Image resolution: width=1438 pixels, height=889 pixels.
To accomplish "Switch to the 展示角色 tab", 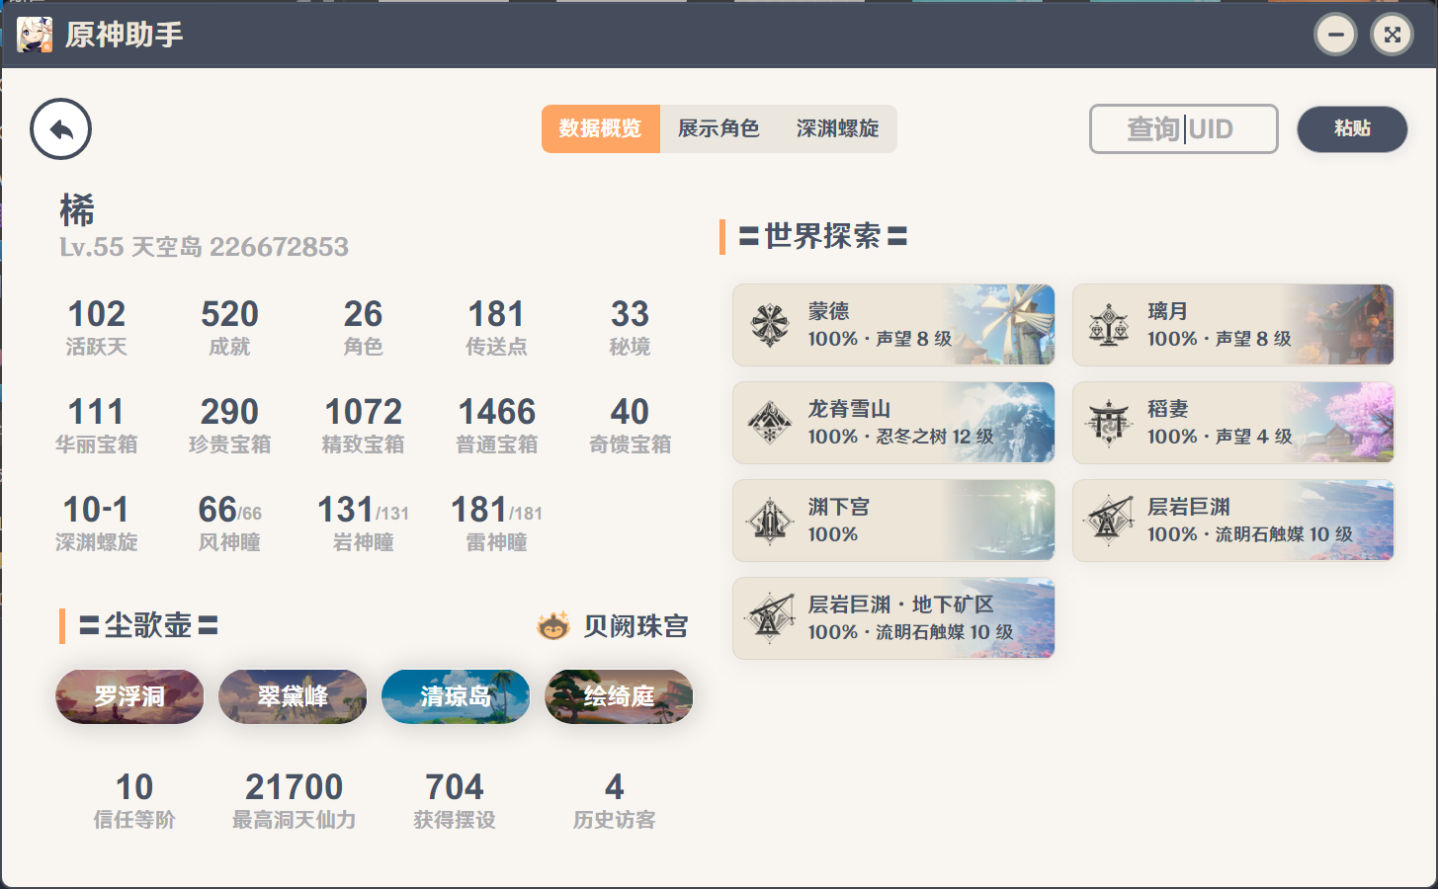I will coord(719,129).
